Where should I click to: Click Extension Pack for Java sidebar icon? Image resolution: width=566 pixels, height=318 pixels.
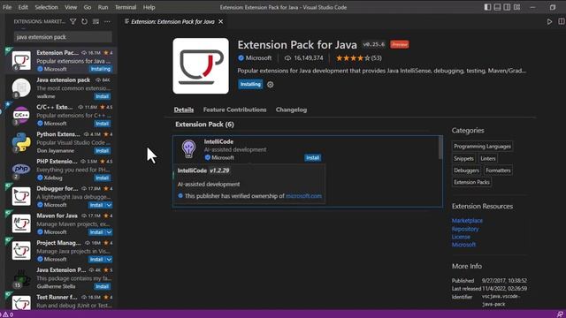(21, 61)
